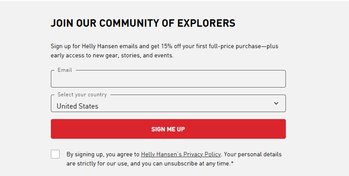The height and width of the screenshot is (176, 349).
Task: Click the United States selected value
Action: point(78,106)
